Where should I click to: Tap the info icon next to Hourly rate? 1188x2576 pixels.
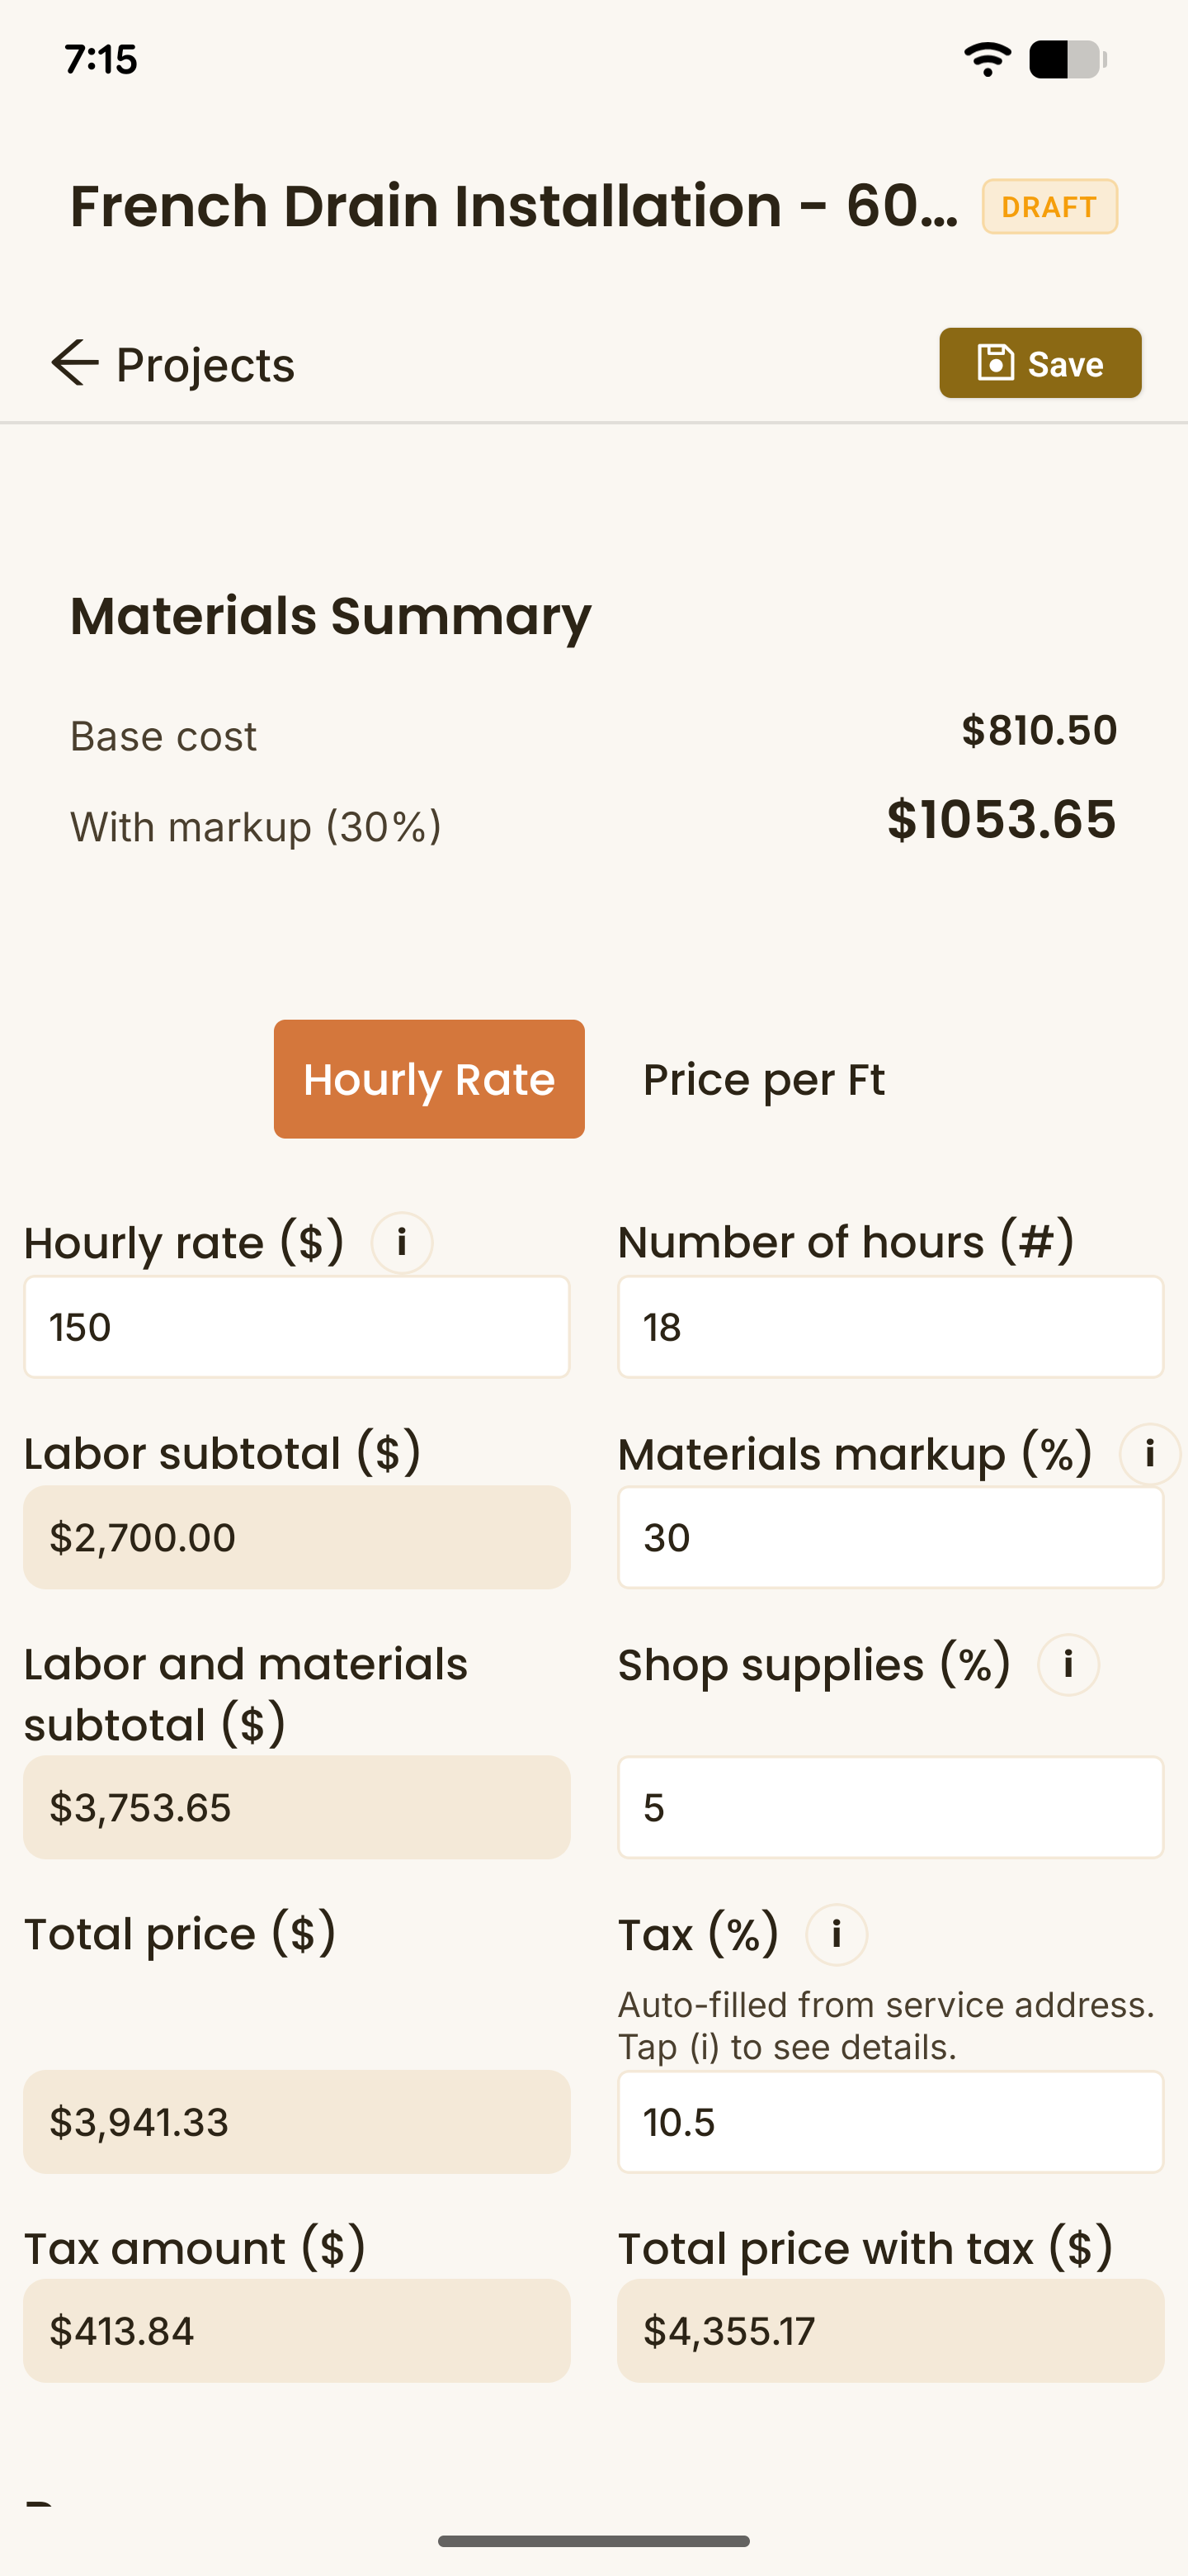coord(402,1243)
